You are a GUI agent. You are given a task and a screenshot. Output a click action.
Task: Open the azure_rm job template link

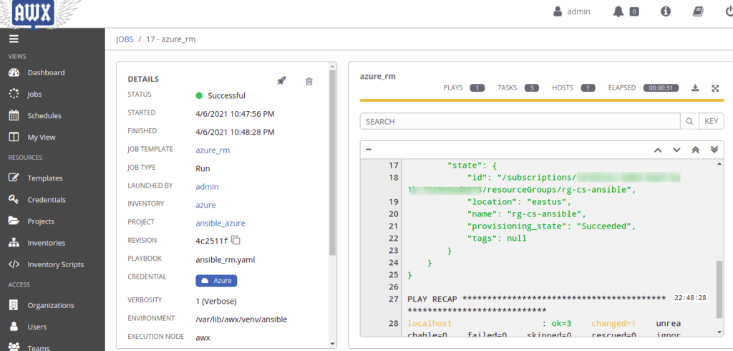pyautogui.click(x=213, y=150)
